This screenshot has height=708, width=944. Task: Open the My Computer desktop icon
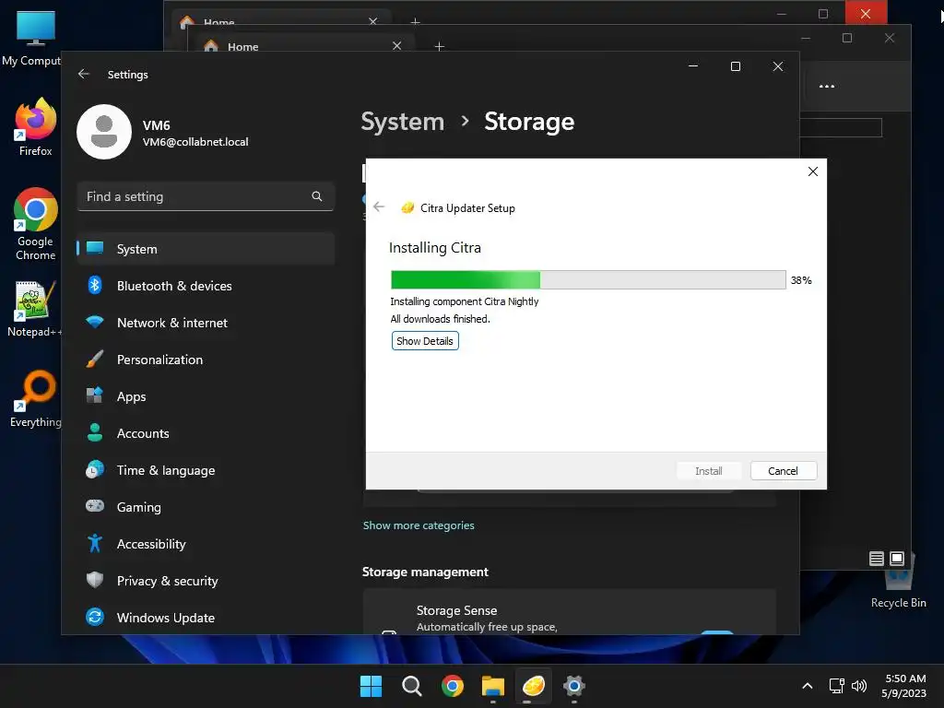point(33,38)
